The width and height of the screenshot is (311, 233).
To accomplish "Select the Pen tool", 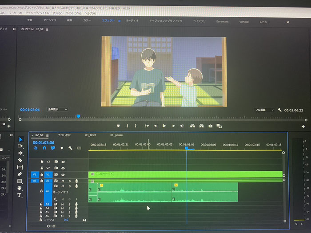I will click(x=20, y=174).
